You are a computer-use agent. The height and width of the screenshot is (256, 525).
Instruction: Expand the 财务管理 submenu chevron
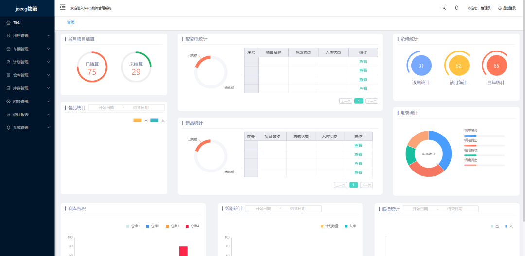(x=49, y=102)
